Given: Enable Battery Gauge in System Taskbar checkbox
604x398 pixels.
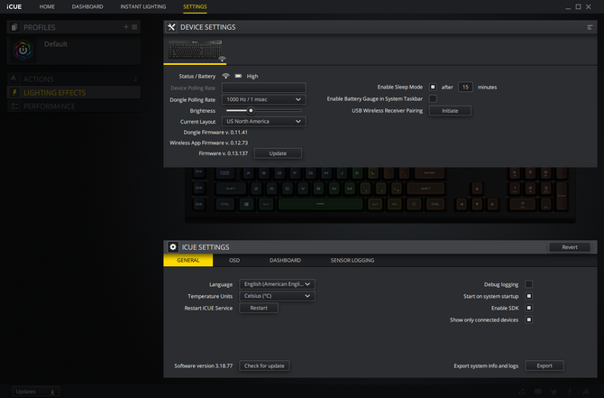Looking at the screenshot, I should 433,98.
